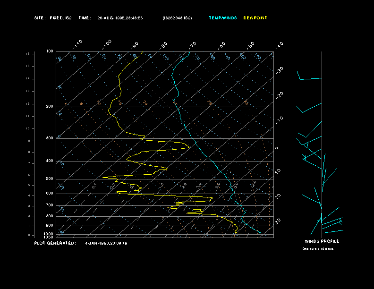Click the -80 temperature axis label
The image size is (374, 289).
point(163,45)
